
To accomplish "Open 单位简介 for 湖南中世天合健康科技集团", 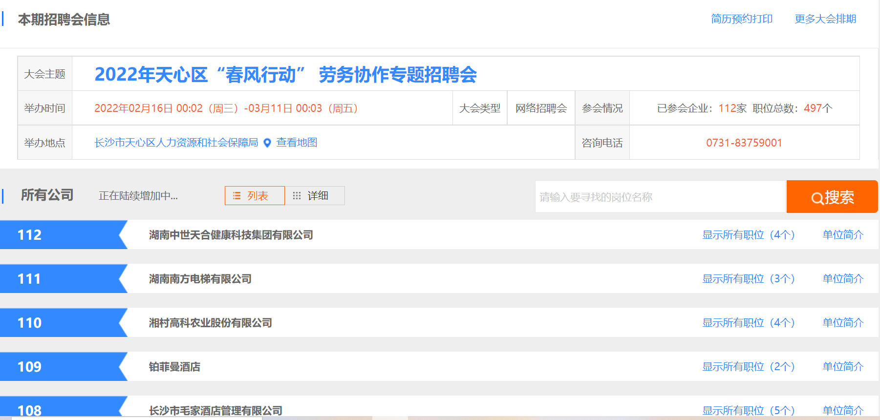I will coord(842,235).
